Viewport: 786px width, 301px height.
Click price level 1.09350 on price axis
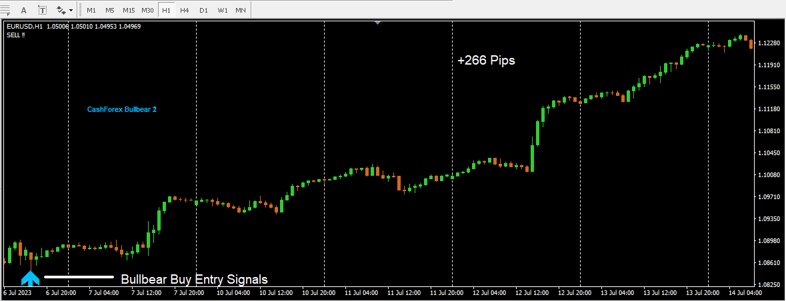tap(769, 219)
